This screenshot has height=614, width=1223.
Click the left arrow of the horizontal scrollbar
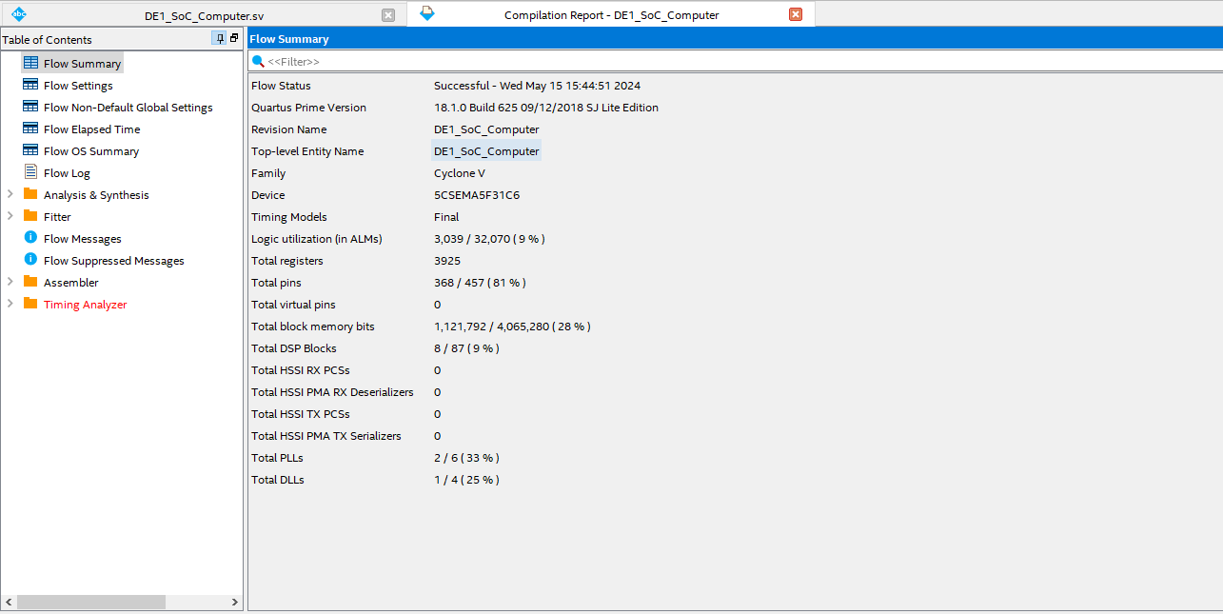[9, 603]
